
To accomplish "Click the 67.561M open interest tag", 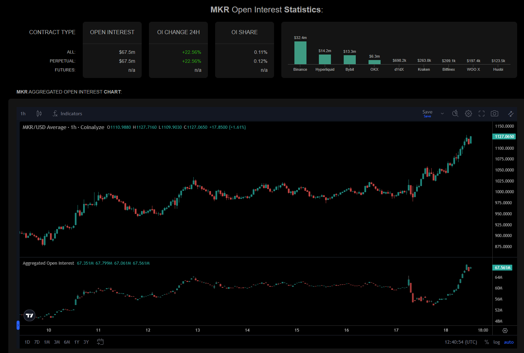I will 502,267.
